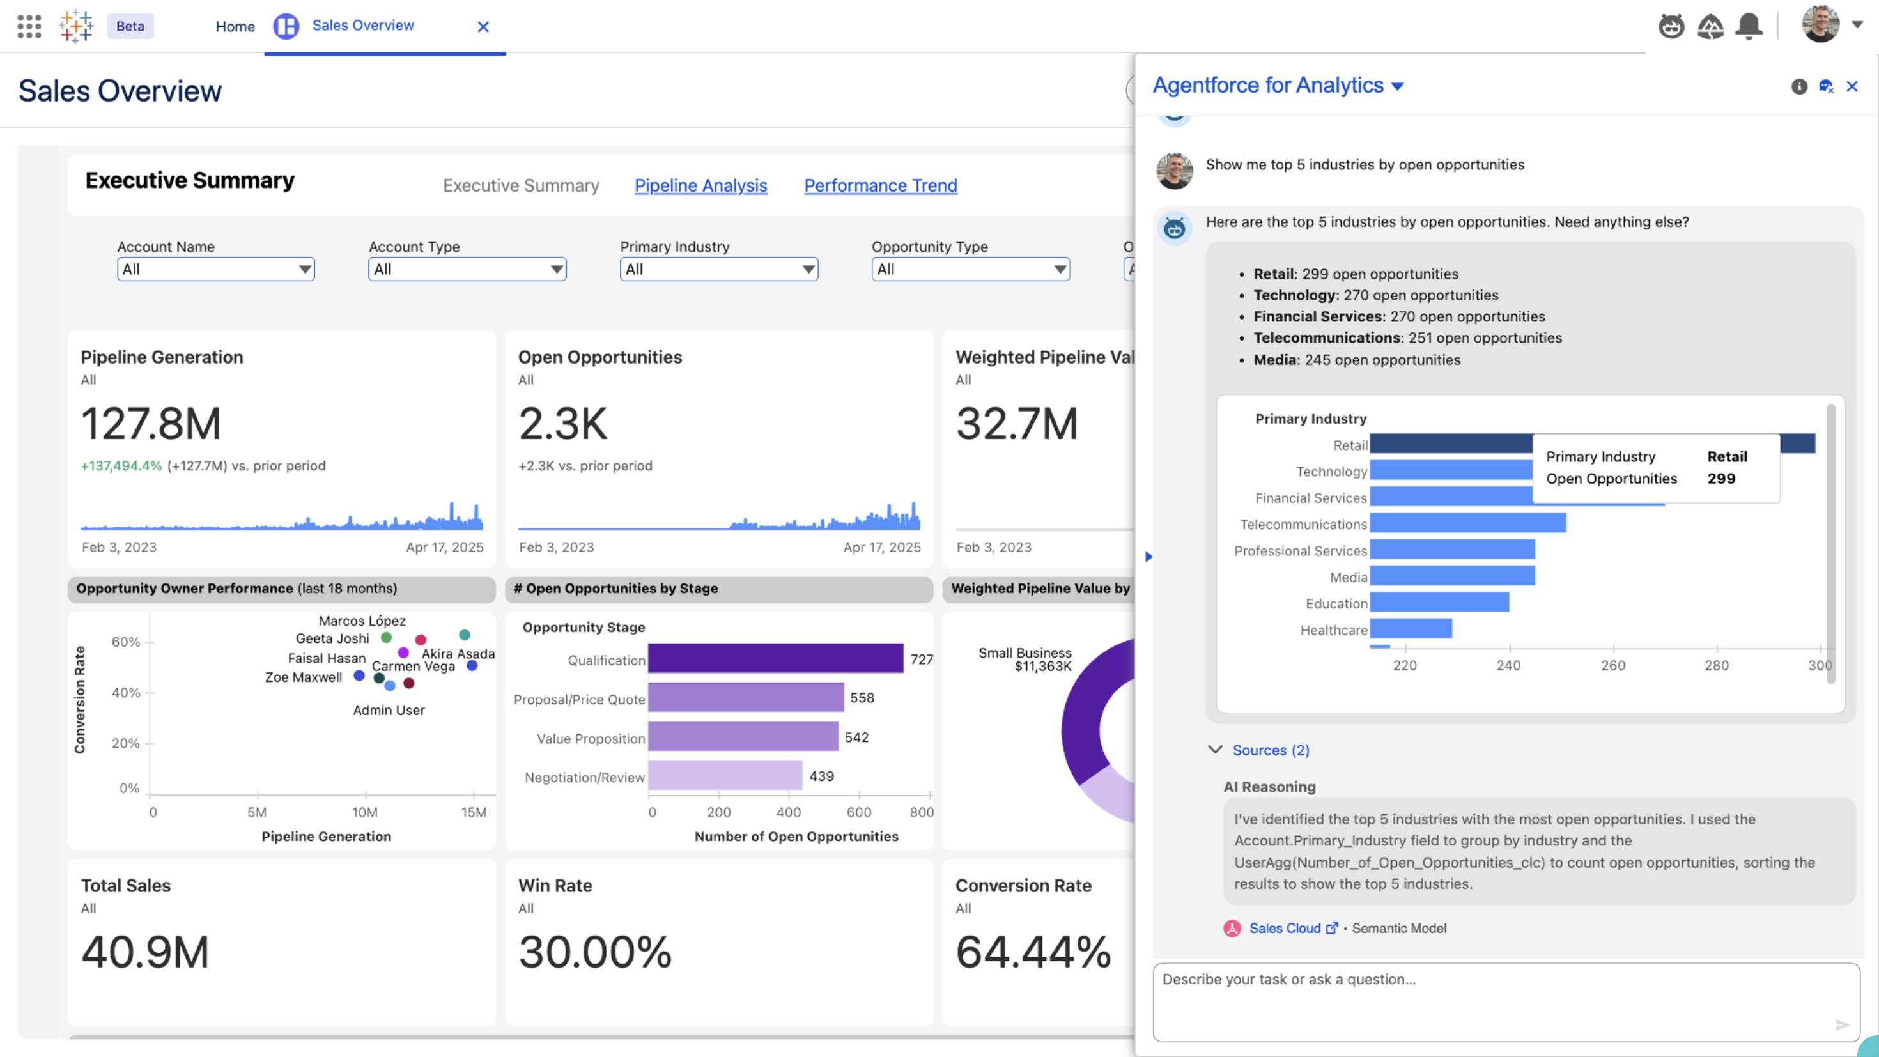
Task: Open the Account Name filter dropdown
Action: [x=216, y=269]
